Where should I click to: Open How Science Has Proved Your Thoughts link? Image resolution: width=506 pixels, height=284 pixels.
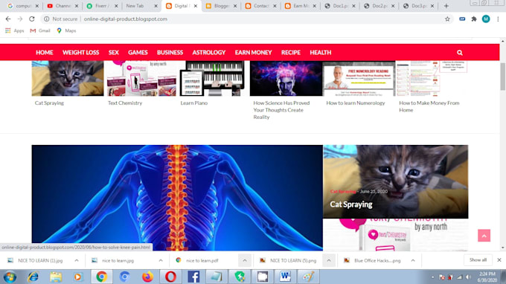[281, 110]
